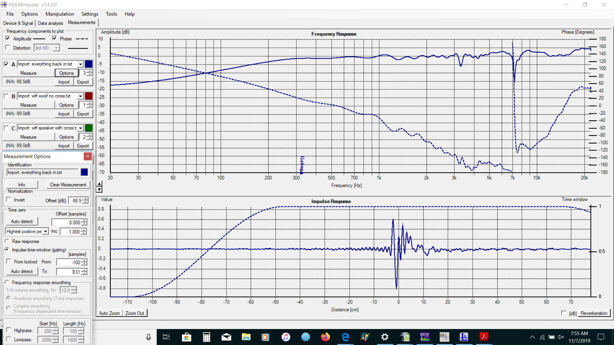Open the Manipulation menu
The width and height of the screenshot is (614, 345).
pos(59,14)
